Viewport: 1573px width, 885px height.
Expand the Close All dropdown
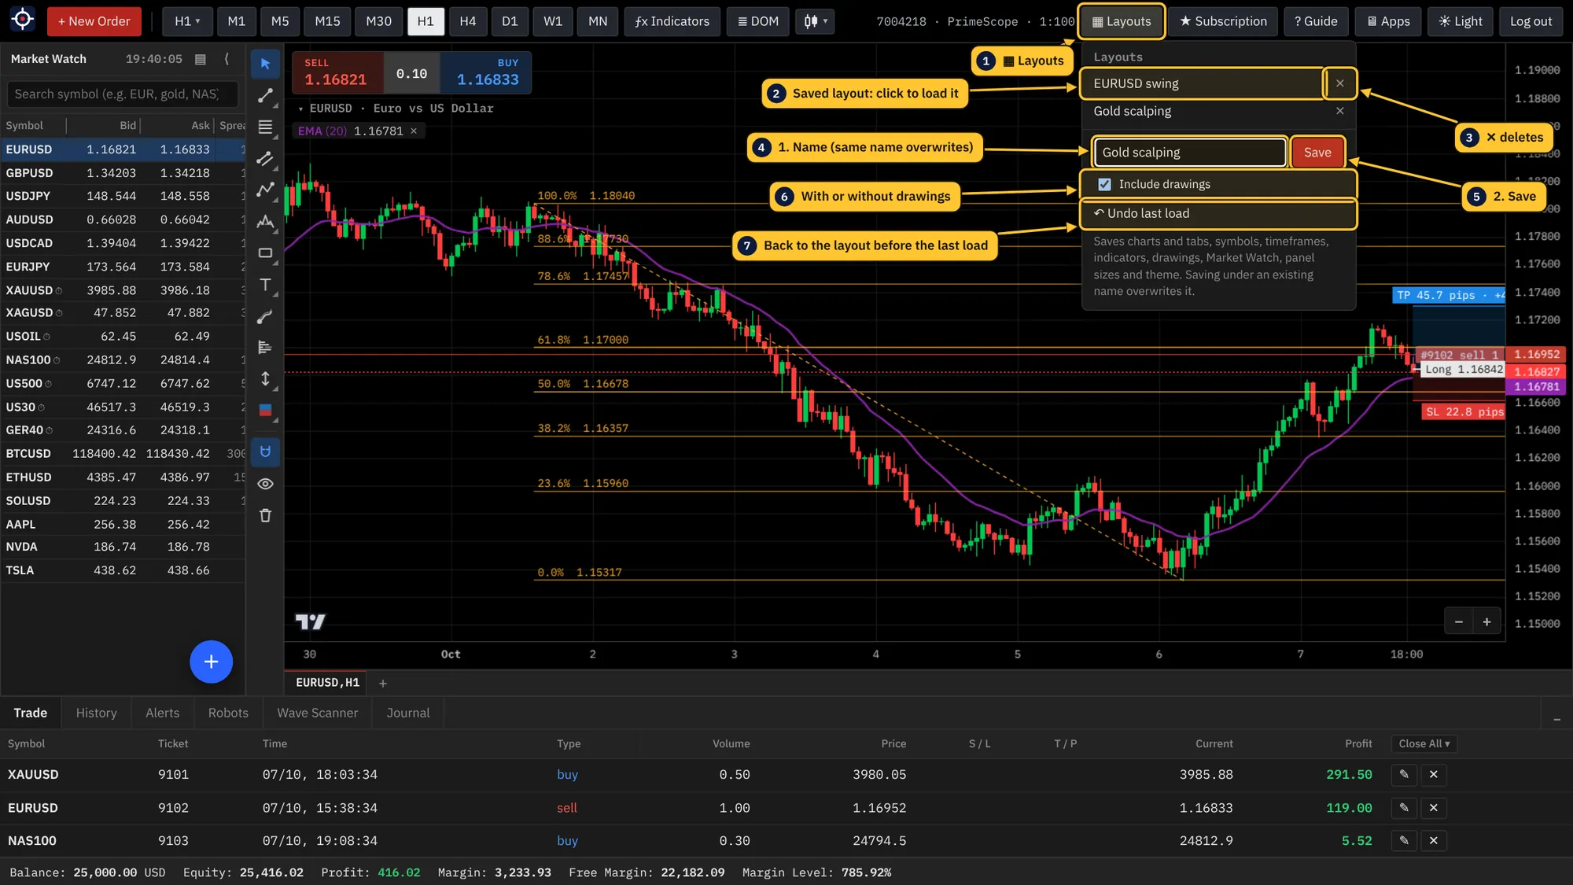[x=1424, y=743]
